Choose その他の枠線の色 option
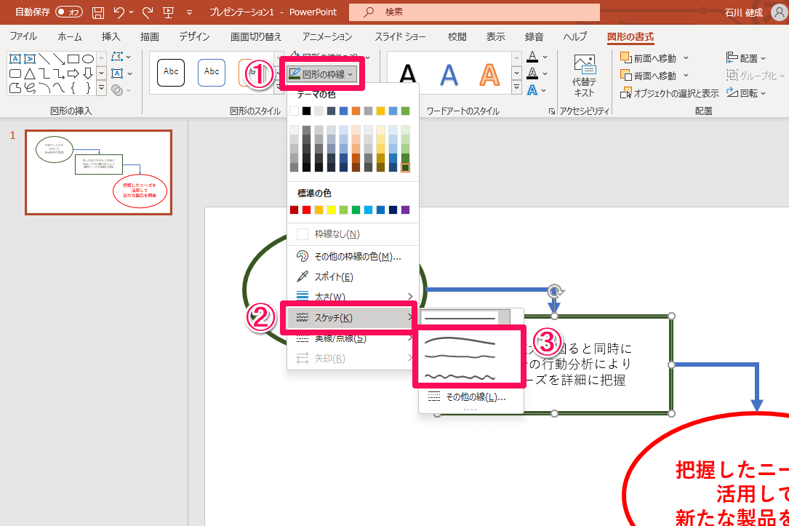 click(x=349, y=256)
